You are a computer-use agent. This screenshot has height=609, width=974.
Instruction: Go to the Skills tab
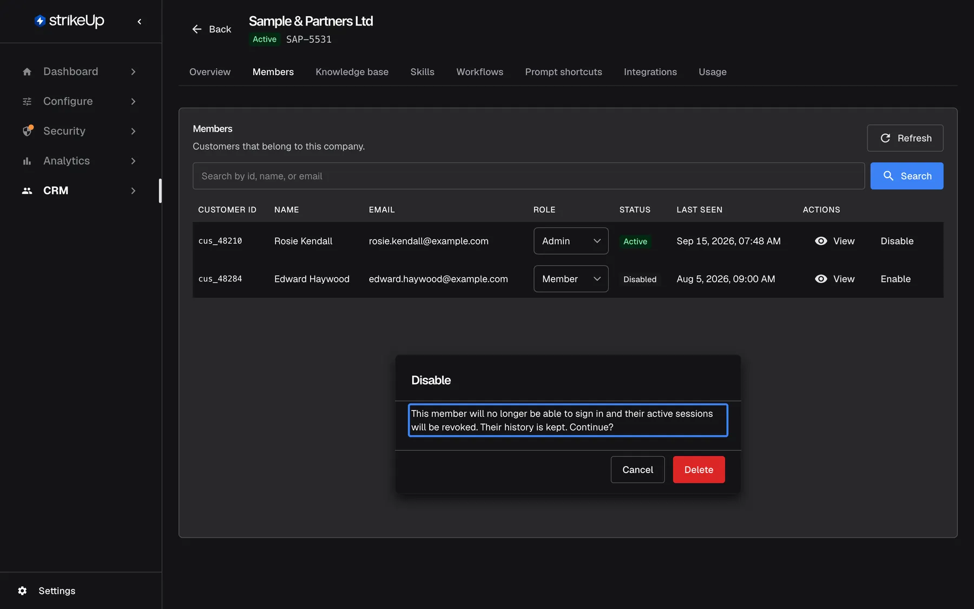(x=423, y=72)
